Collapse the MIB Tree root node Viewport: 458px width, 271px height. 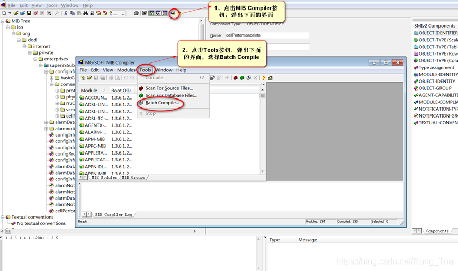point(2,21)
